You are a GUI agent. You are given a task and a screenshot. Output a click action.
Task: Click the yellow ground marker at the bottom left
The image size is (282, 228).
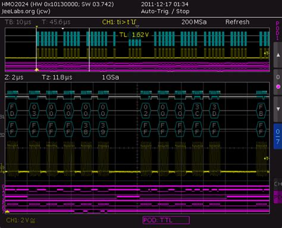coord(7,211)
